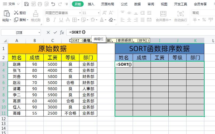215x134 pixels.
Task: Expand Paste options dropdown arrow
Action: point(10,20)
